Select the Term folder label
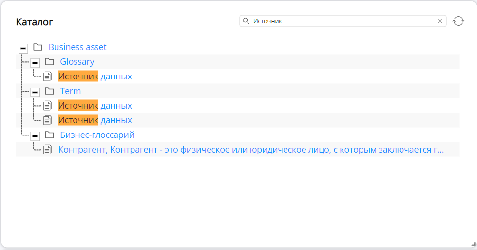477x250 pixels. [70, 91]
